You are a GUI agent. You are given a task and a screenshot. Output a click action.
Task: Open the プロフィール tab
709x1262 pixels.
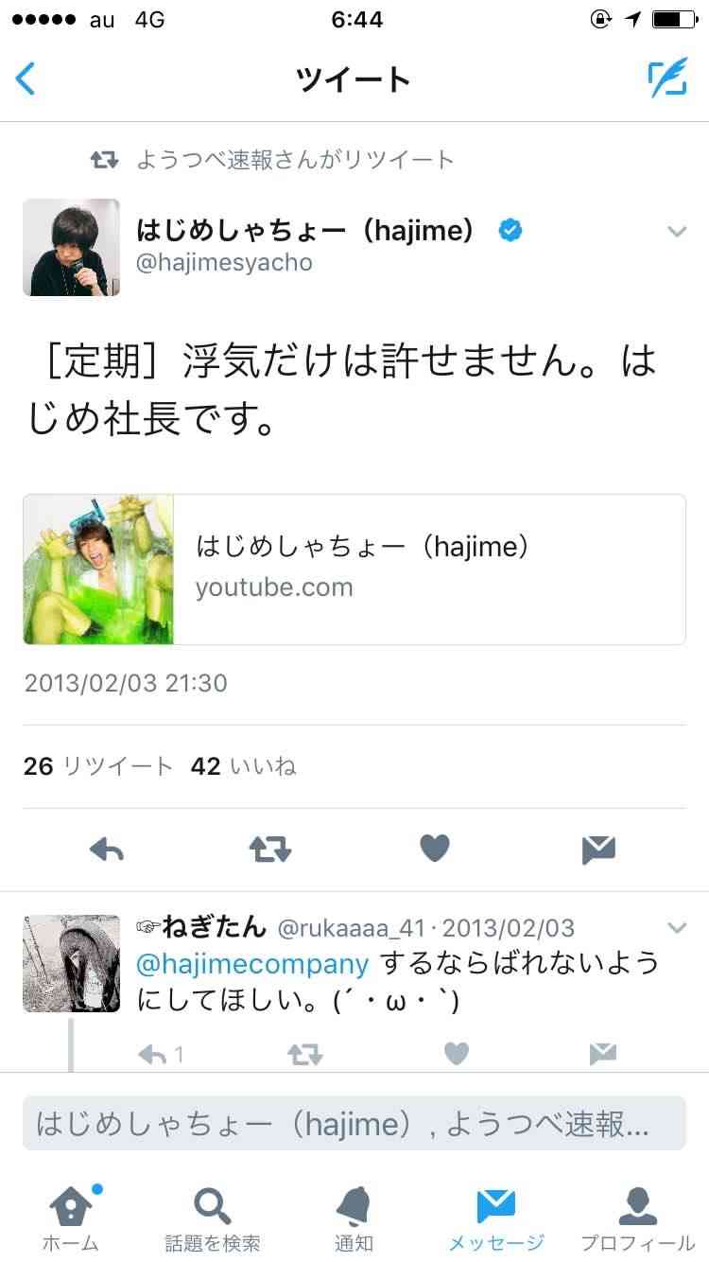pos(638,1217)
